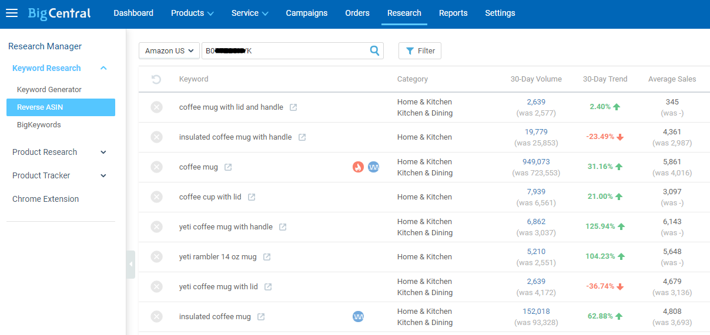Viewport: 710px width, 335px height.
Task: Click the 'yeti rambler 14 oz mug' keyword text
Action: click(218, 257)
